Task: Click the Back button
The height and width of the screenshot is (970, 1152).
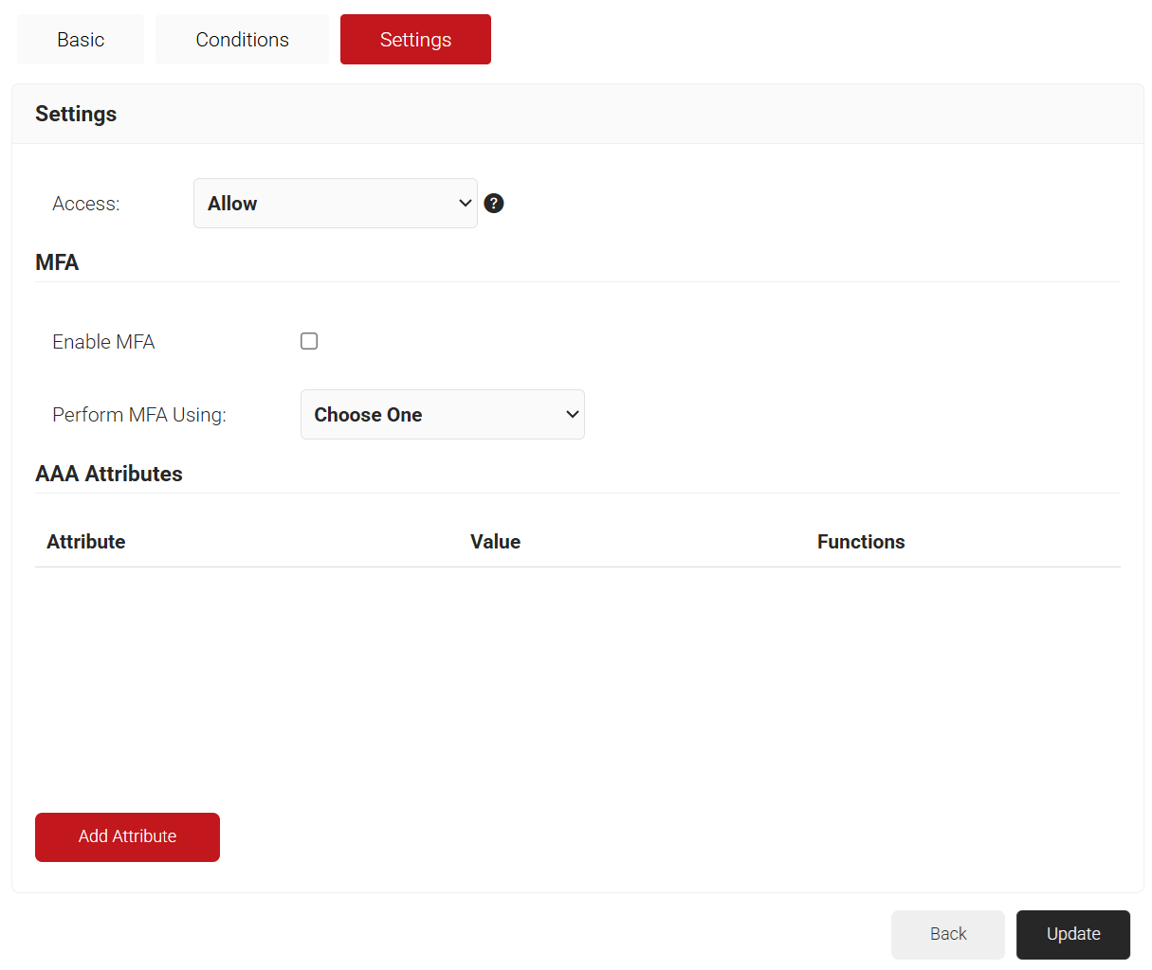Action: coord(947,934)
